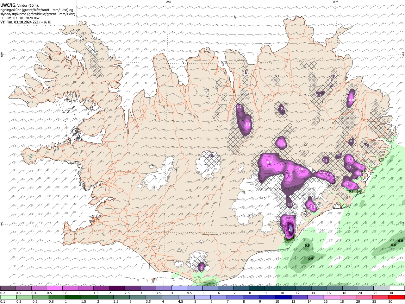Click the '15W' longitude label
405x304 pixels.
(x=335, y=2)
